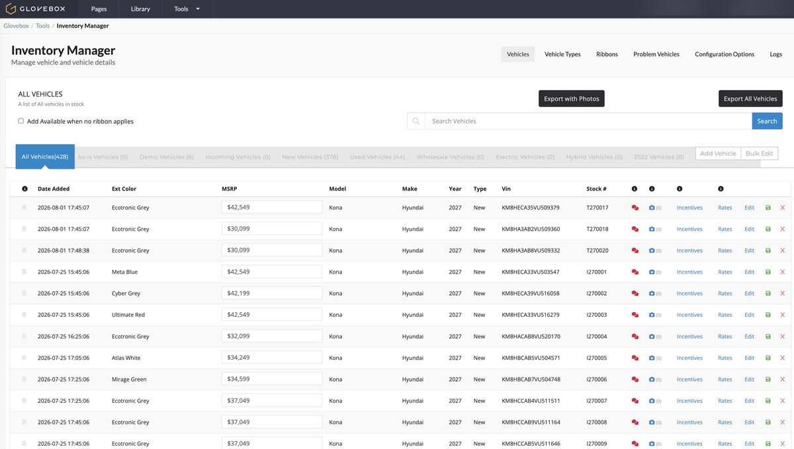Save row with stock I270008

[x=768, y=423]
